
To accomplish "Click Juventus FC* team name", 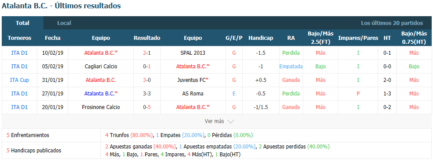I will click(x=193, y=80).
